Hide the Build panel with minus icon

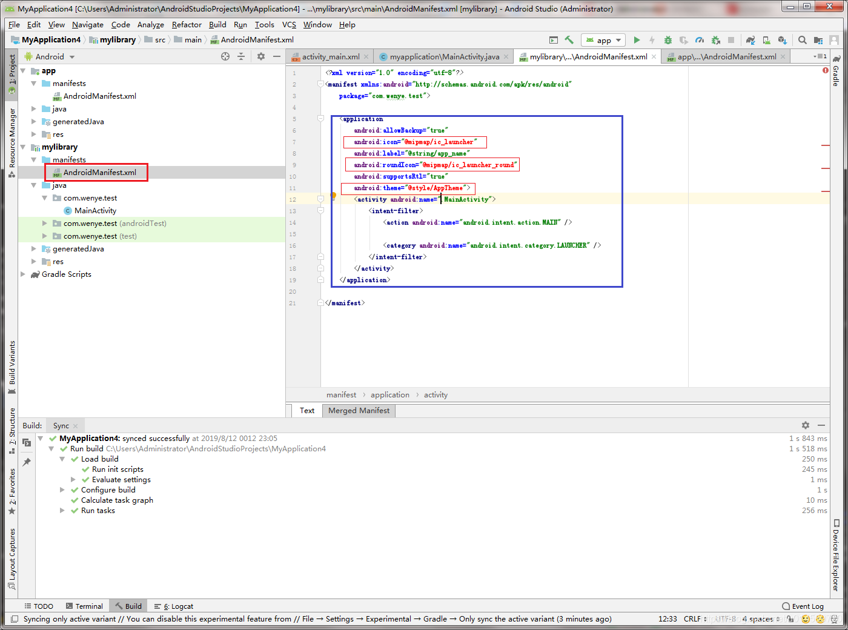[821, 425]
